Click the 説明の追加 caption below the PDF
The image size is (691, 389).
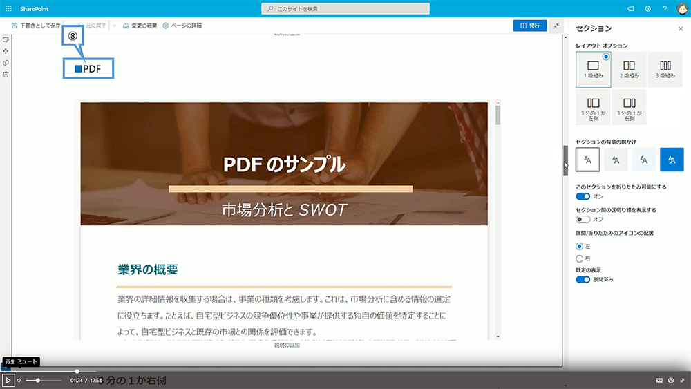287,345
